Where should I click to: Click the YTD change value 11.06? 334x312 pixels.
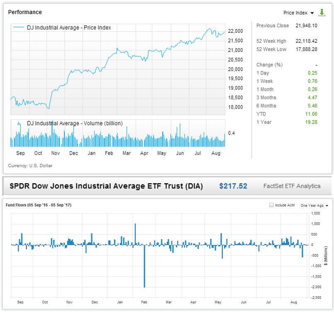click(311, 114)
